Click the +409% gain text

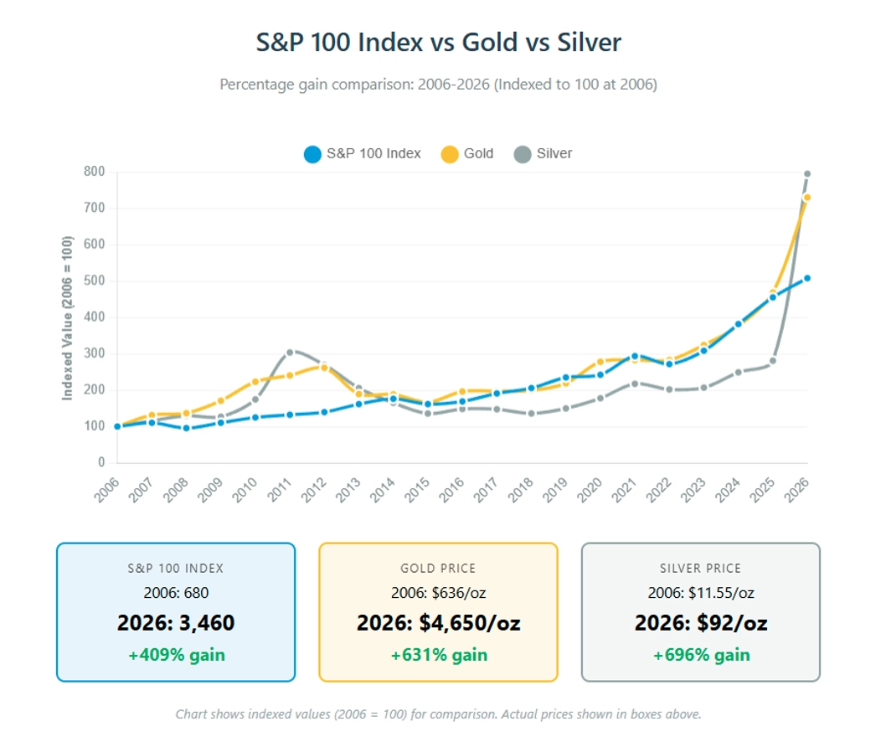pos(176,655)
